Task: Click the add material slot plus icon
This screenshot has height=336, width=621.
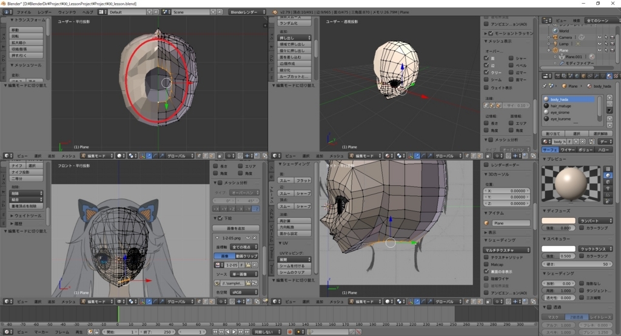Action: tap(608, 99)
